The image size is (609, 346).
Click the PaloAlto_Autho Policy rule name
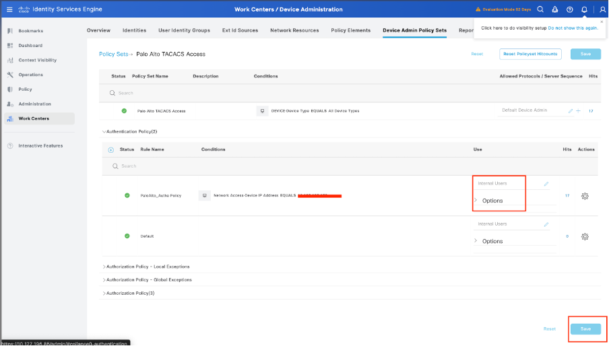coord(161,195)
